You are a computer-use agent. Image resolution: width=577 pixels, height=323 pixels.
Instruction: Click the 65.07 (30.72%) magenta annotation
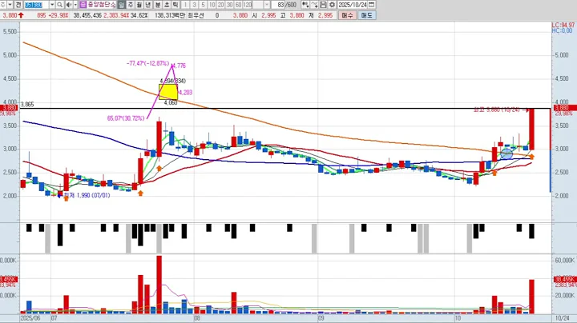pyautogui.click(x=126, y=118)
